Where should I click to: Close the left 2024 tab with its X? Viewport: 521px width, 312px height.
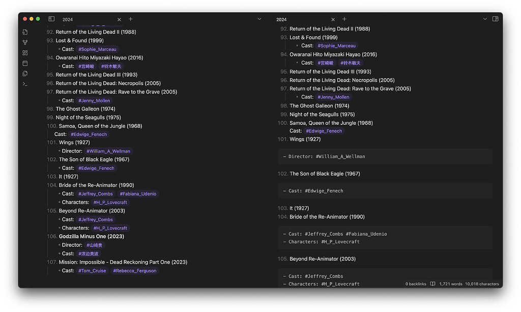tap(119, 19)
